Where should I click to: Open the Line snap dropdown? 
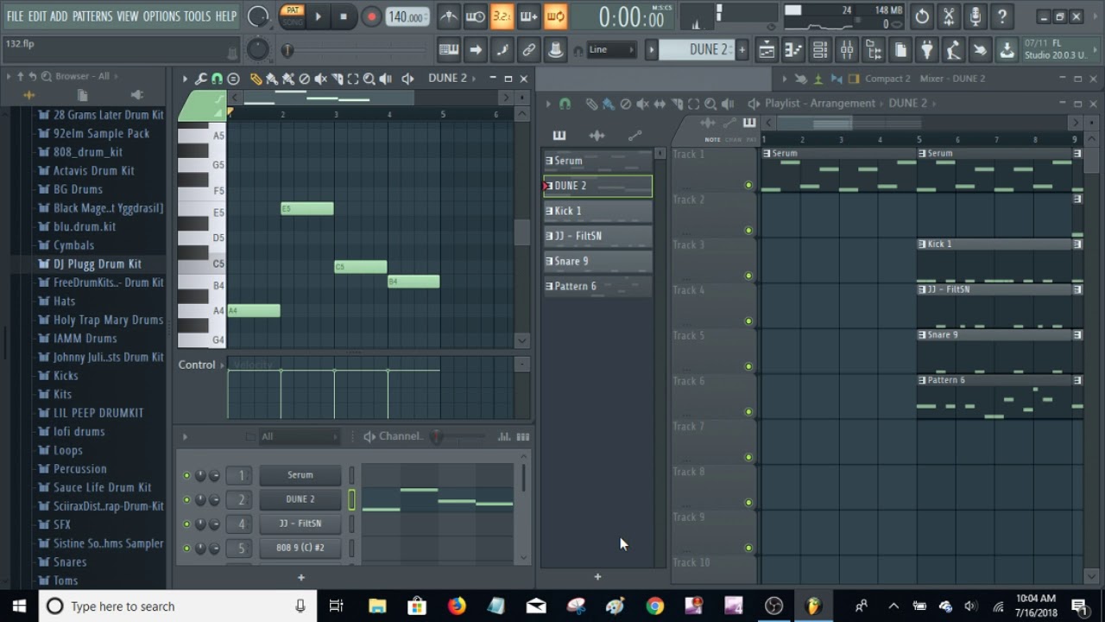(611, 50)
